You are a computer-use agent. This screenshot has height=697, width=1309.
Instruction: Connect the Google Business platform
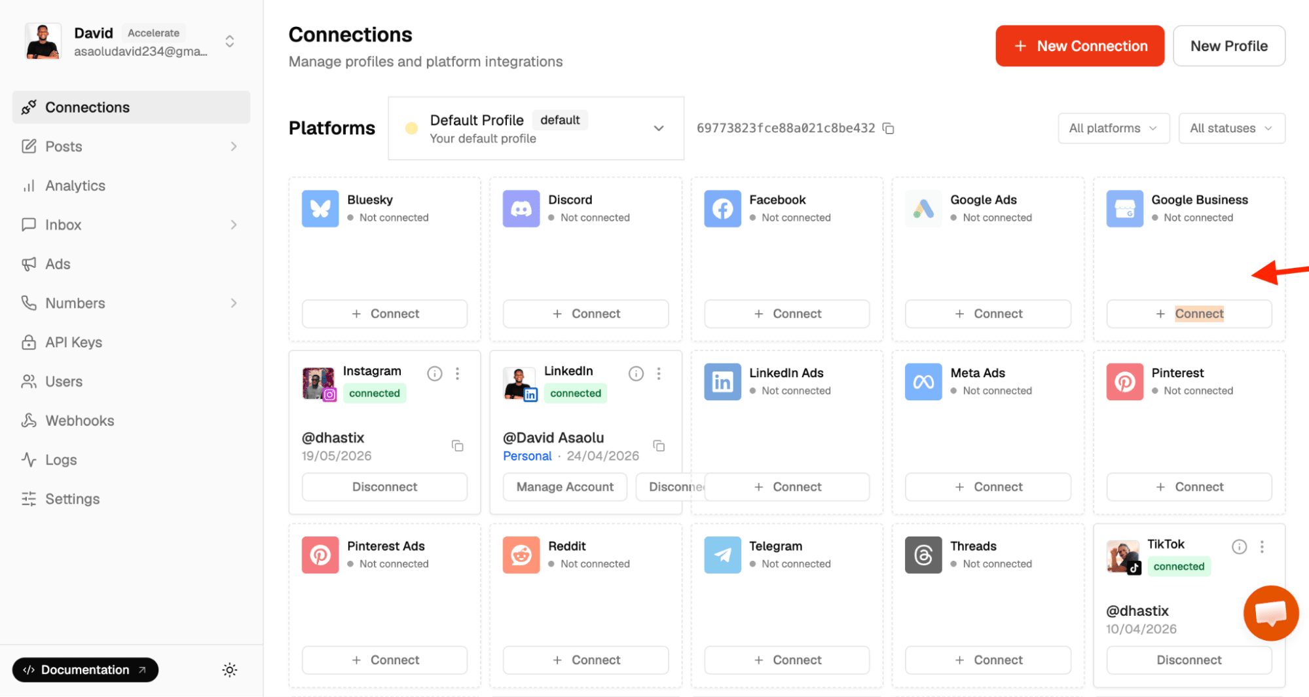[x=1189, y=314]
